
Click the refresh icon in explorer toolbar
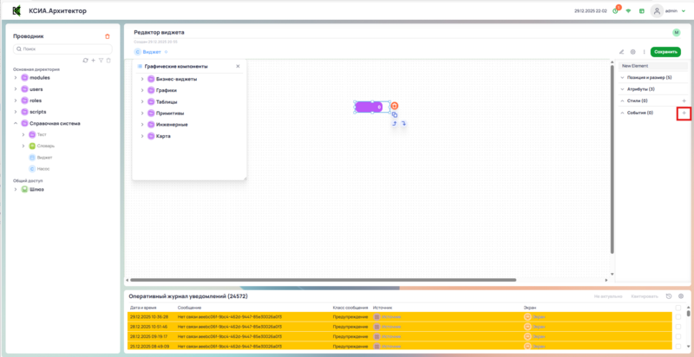[85, 60]
